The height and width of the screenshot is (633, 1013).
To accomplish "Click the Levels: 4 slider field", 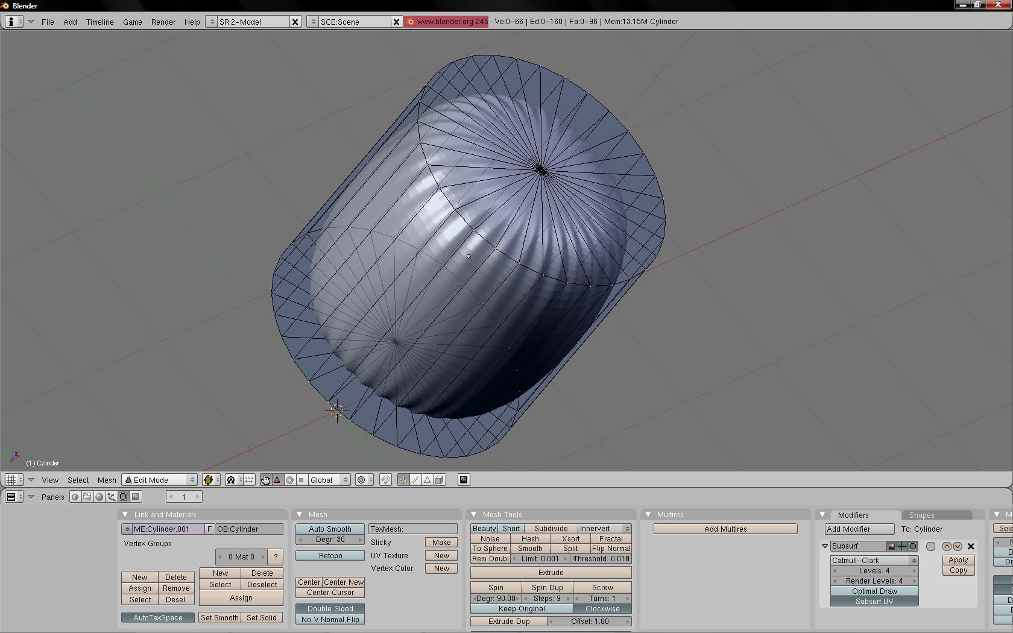I will tap(874, 571).
